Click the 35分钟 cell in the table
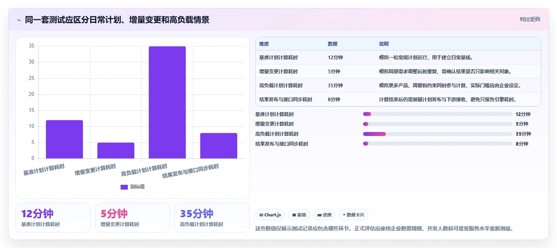The width and height of the screenshot is (557, 248). point(335,86)
